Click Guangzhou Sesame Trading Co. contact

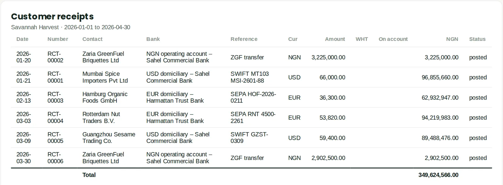coord(109,138)
